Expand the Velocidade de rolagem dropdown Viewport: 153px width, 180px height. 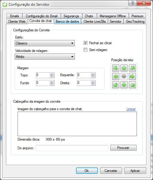coord(45,57)
